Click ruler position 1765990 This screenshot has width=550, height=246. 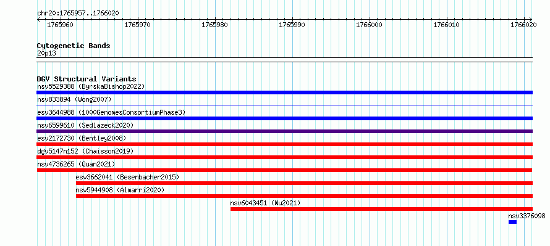tap(292, 25)
